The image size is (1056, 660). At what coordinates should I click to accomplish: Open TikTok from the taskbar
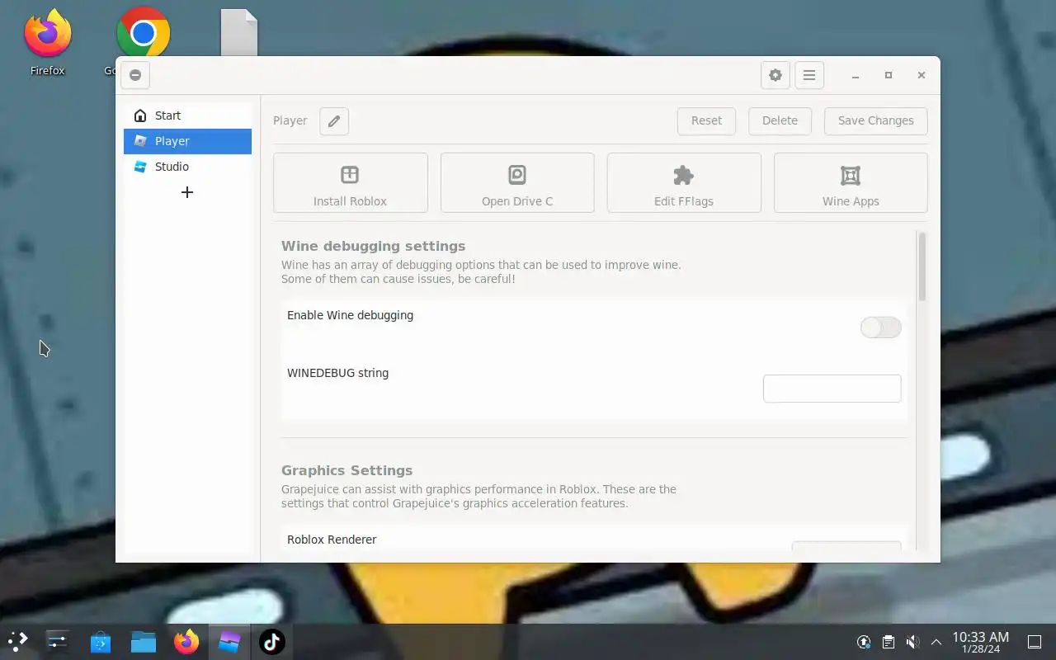point(272,642)
